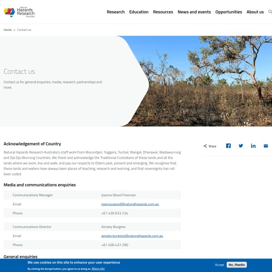
Task: Expand the Resources menu
Action: [x=163, y=12]
